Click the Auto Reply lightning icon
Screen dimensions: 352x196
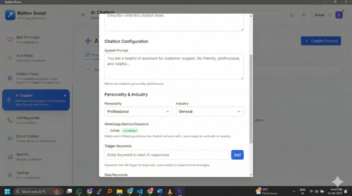(10, 58)
